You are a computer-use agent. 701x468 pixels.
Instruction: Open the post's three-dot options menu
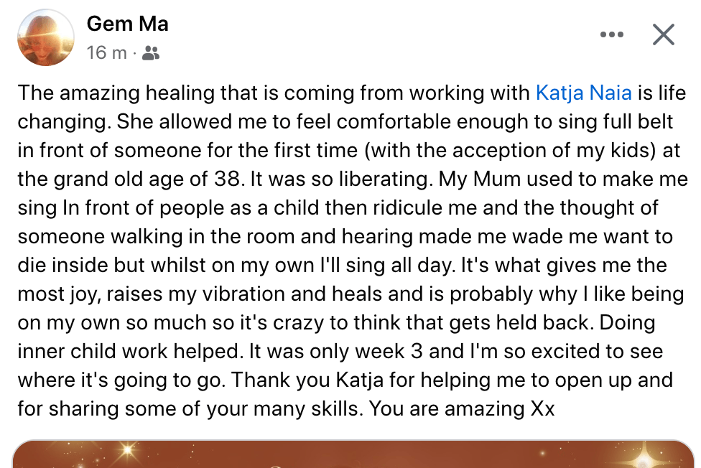(611, 34)
